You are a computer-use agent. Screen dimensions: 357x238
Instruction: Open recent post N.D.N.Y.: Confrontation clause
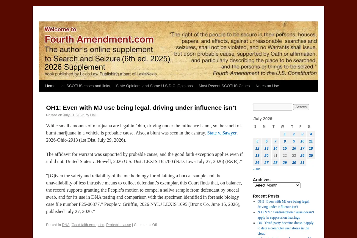[286, 215]
